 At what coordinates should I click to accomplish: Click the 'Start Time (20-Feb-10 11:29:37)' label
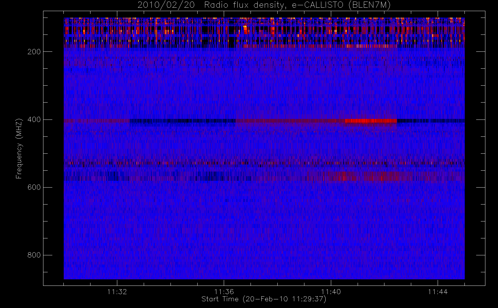[x=264, y=299]
